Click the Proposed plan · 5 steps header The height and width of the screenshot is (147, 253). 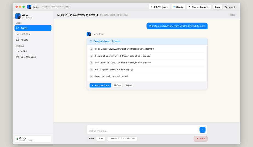pos(147,41)
